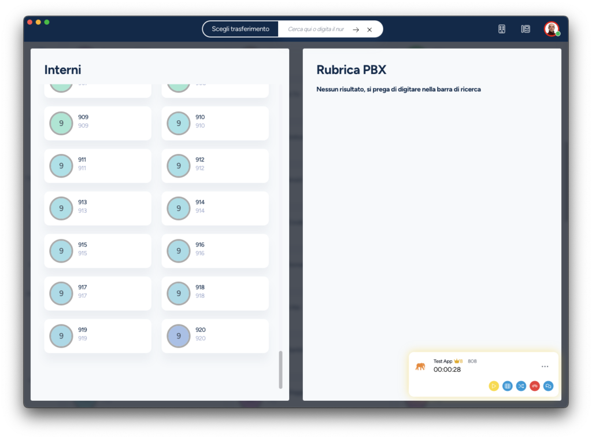Select extension 920 card
Screen dimensions: 592x439
215,335
